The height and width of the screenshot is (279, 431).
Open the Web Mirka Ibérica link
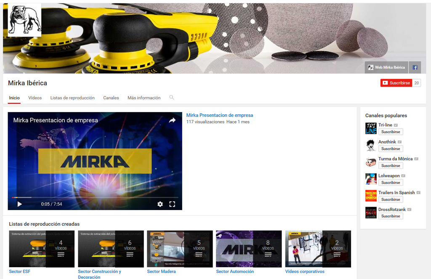point(386,68)
